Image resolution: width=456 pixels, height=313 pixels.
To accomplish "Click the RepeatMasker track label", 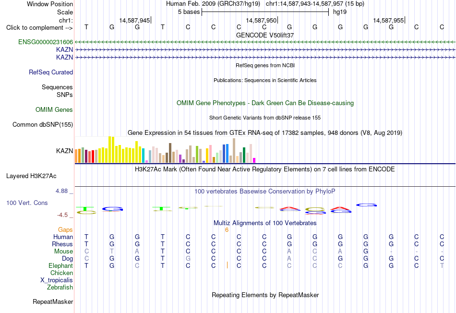I will tap(53, 301).
